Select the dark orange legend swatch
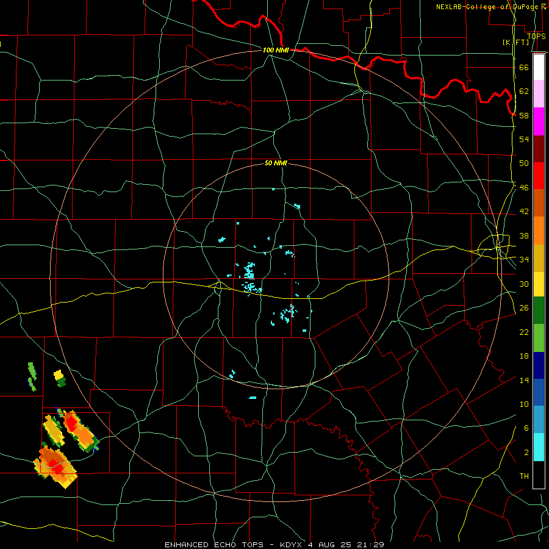Screen dimensions: 549x549 539,203
